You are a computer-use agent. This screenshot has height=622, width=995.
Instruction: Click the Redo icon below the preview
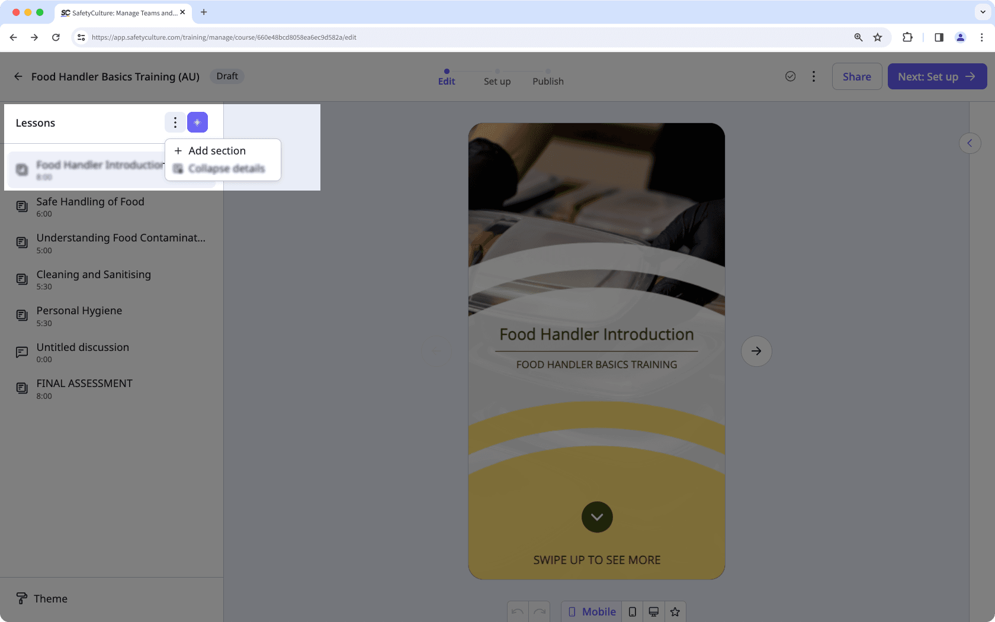[x=539, y=611]
